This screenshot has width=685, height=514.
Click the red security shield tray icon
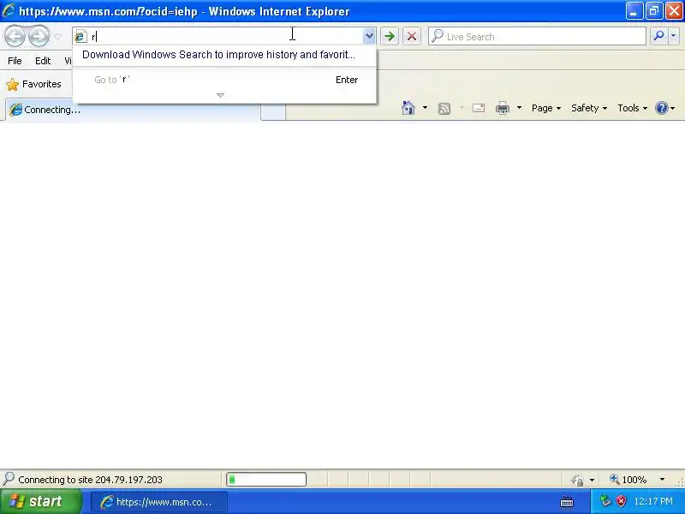click(x=622, y=501)
